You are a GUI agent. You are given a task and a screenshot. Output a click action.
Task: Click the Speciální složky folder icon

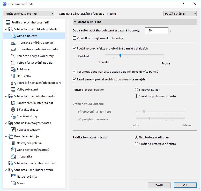13,116
